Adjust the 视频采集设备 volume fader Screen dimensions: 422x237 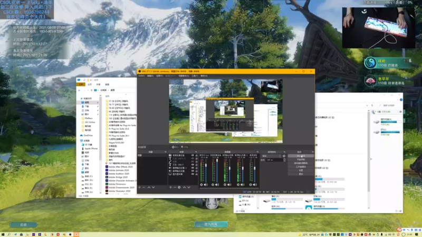coord(217,160)
